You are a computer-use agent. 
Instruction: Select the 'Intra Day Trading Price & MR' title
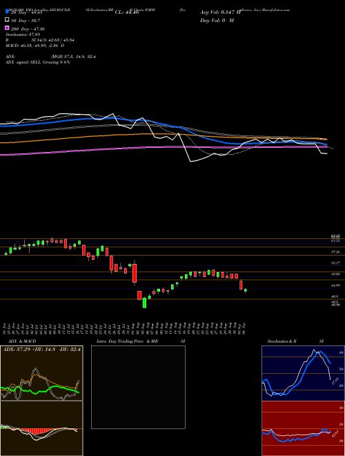tap(127, 341)
